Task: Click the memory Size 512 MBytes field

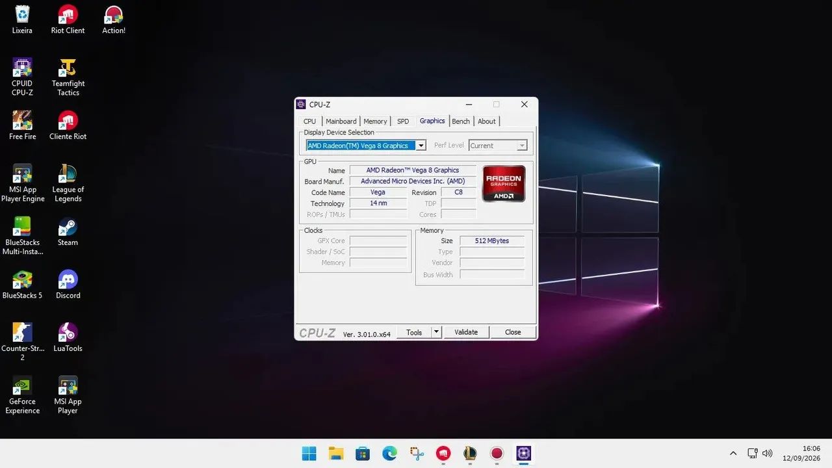Action: 491,240
